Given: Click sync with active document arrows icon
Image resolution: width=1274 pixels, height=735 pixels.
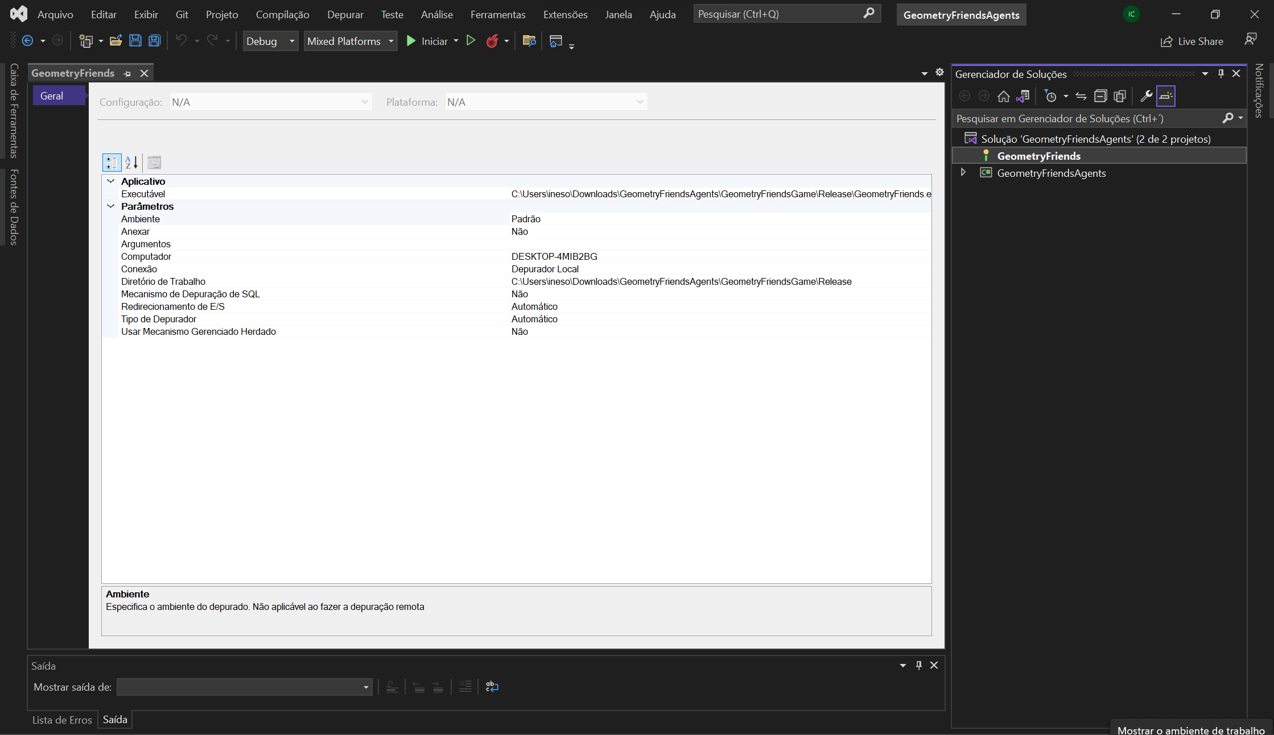Looking at the screenshot, I should click(1081, 96).
